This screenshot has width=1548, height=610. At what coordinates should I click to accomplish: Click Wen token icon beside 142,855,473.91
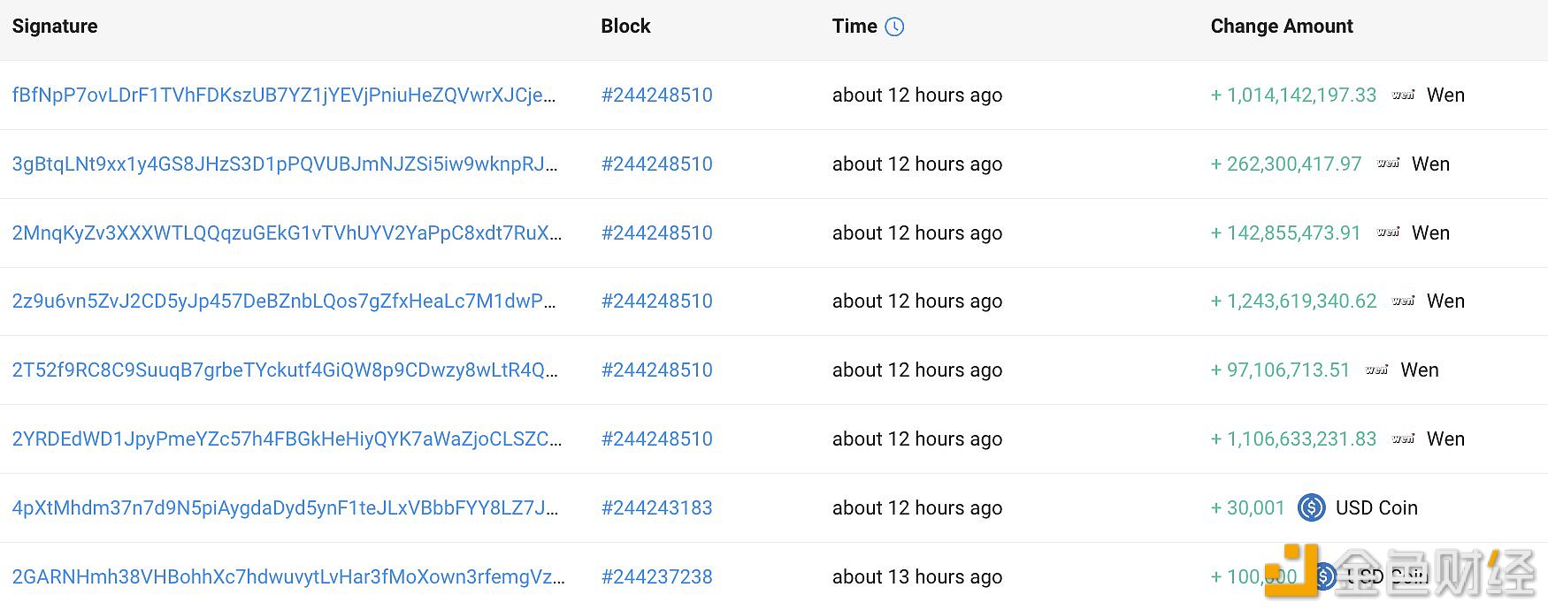click(x=1388, y=233)
